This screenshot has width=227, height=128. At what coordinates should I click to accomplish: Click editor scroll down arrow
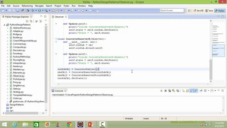[x=211, y=81]
